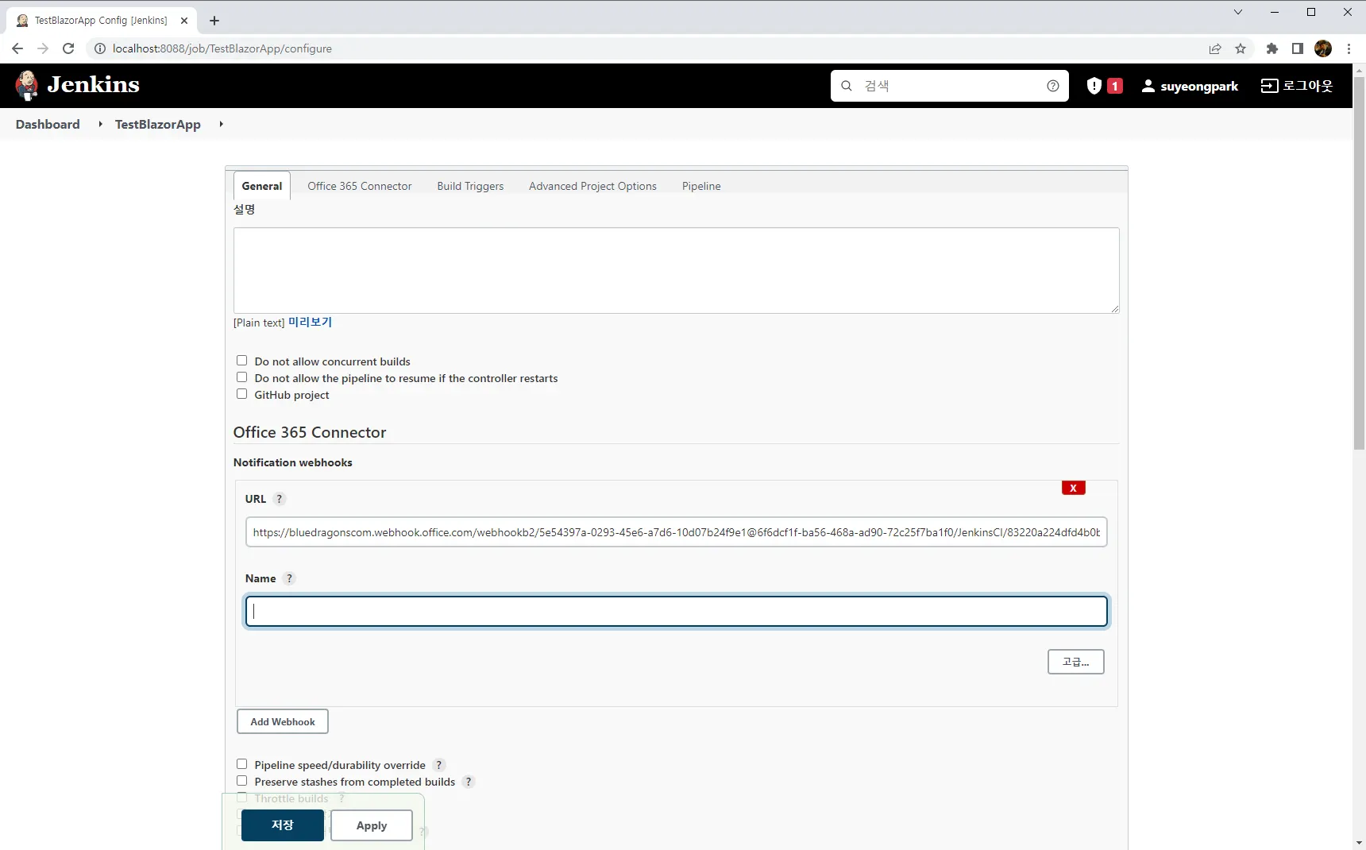Click the browser address bar URL
This screenshot has height=850, width=1366.
(222, 48)
